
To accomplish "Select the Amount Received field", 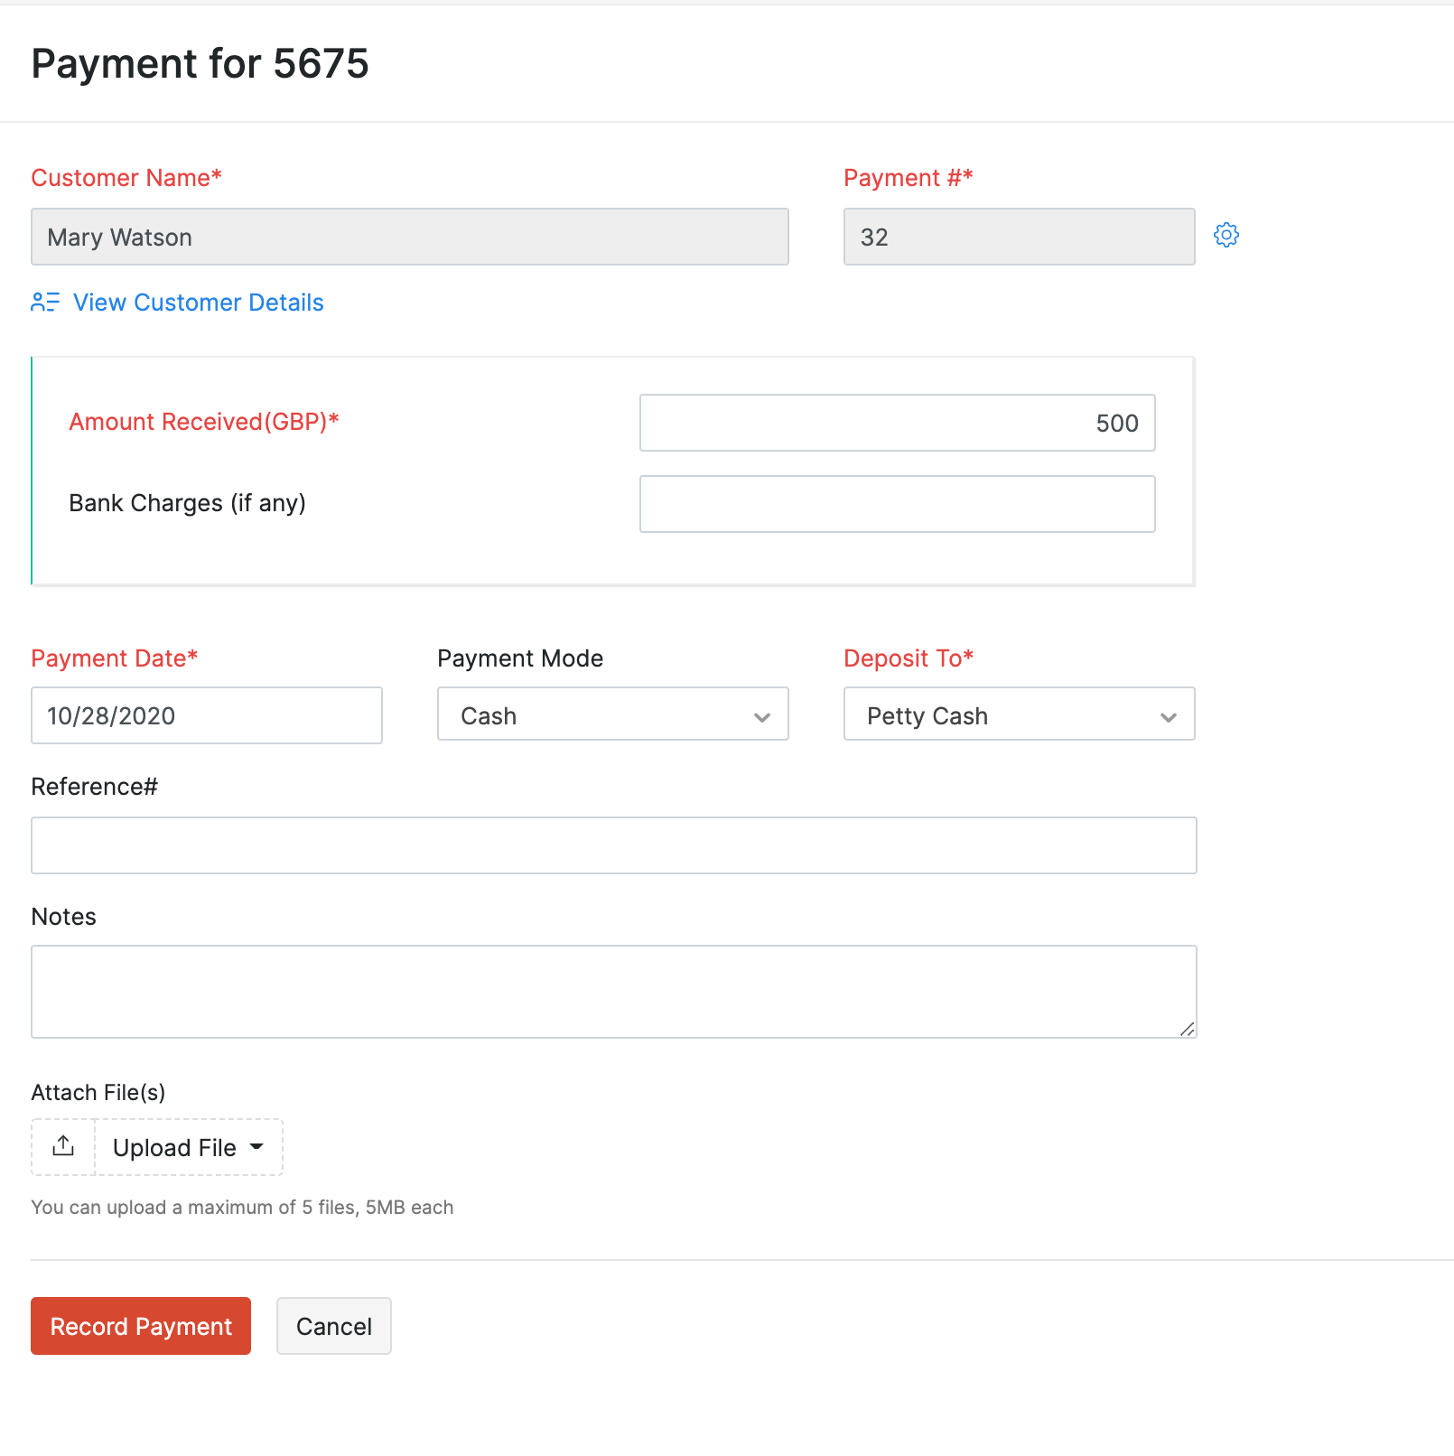I will 897,422.
